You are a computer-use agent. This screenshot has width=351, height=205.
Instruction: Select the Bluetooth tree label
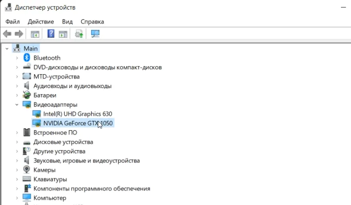[47, 58]
